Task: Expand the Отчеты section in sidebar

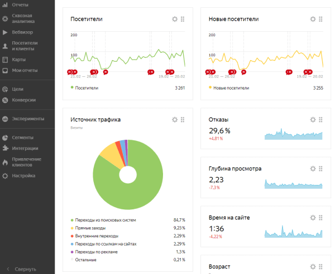Action: [20, 6]
